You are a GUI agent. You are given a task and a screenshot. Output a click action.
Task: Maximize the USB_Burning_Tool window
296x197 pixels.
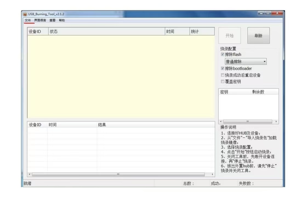(x=267, y=13)
